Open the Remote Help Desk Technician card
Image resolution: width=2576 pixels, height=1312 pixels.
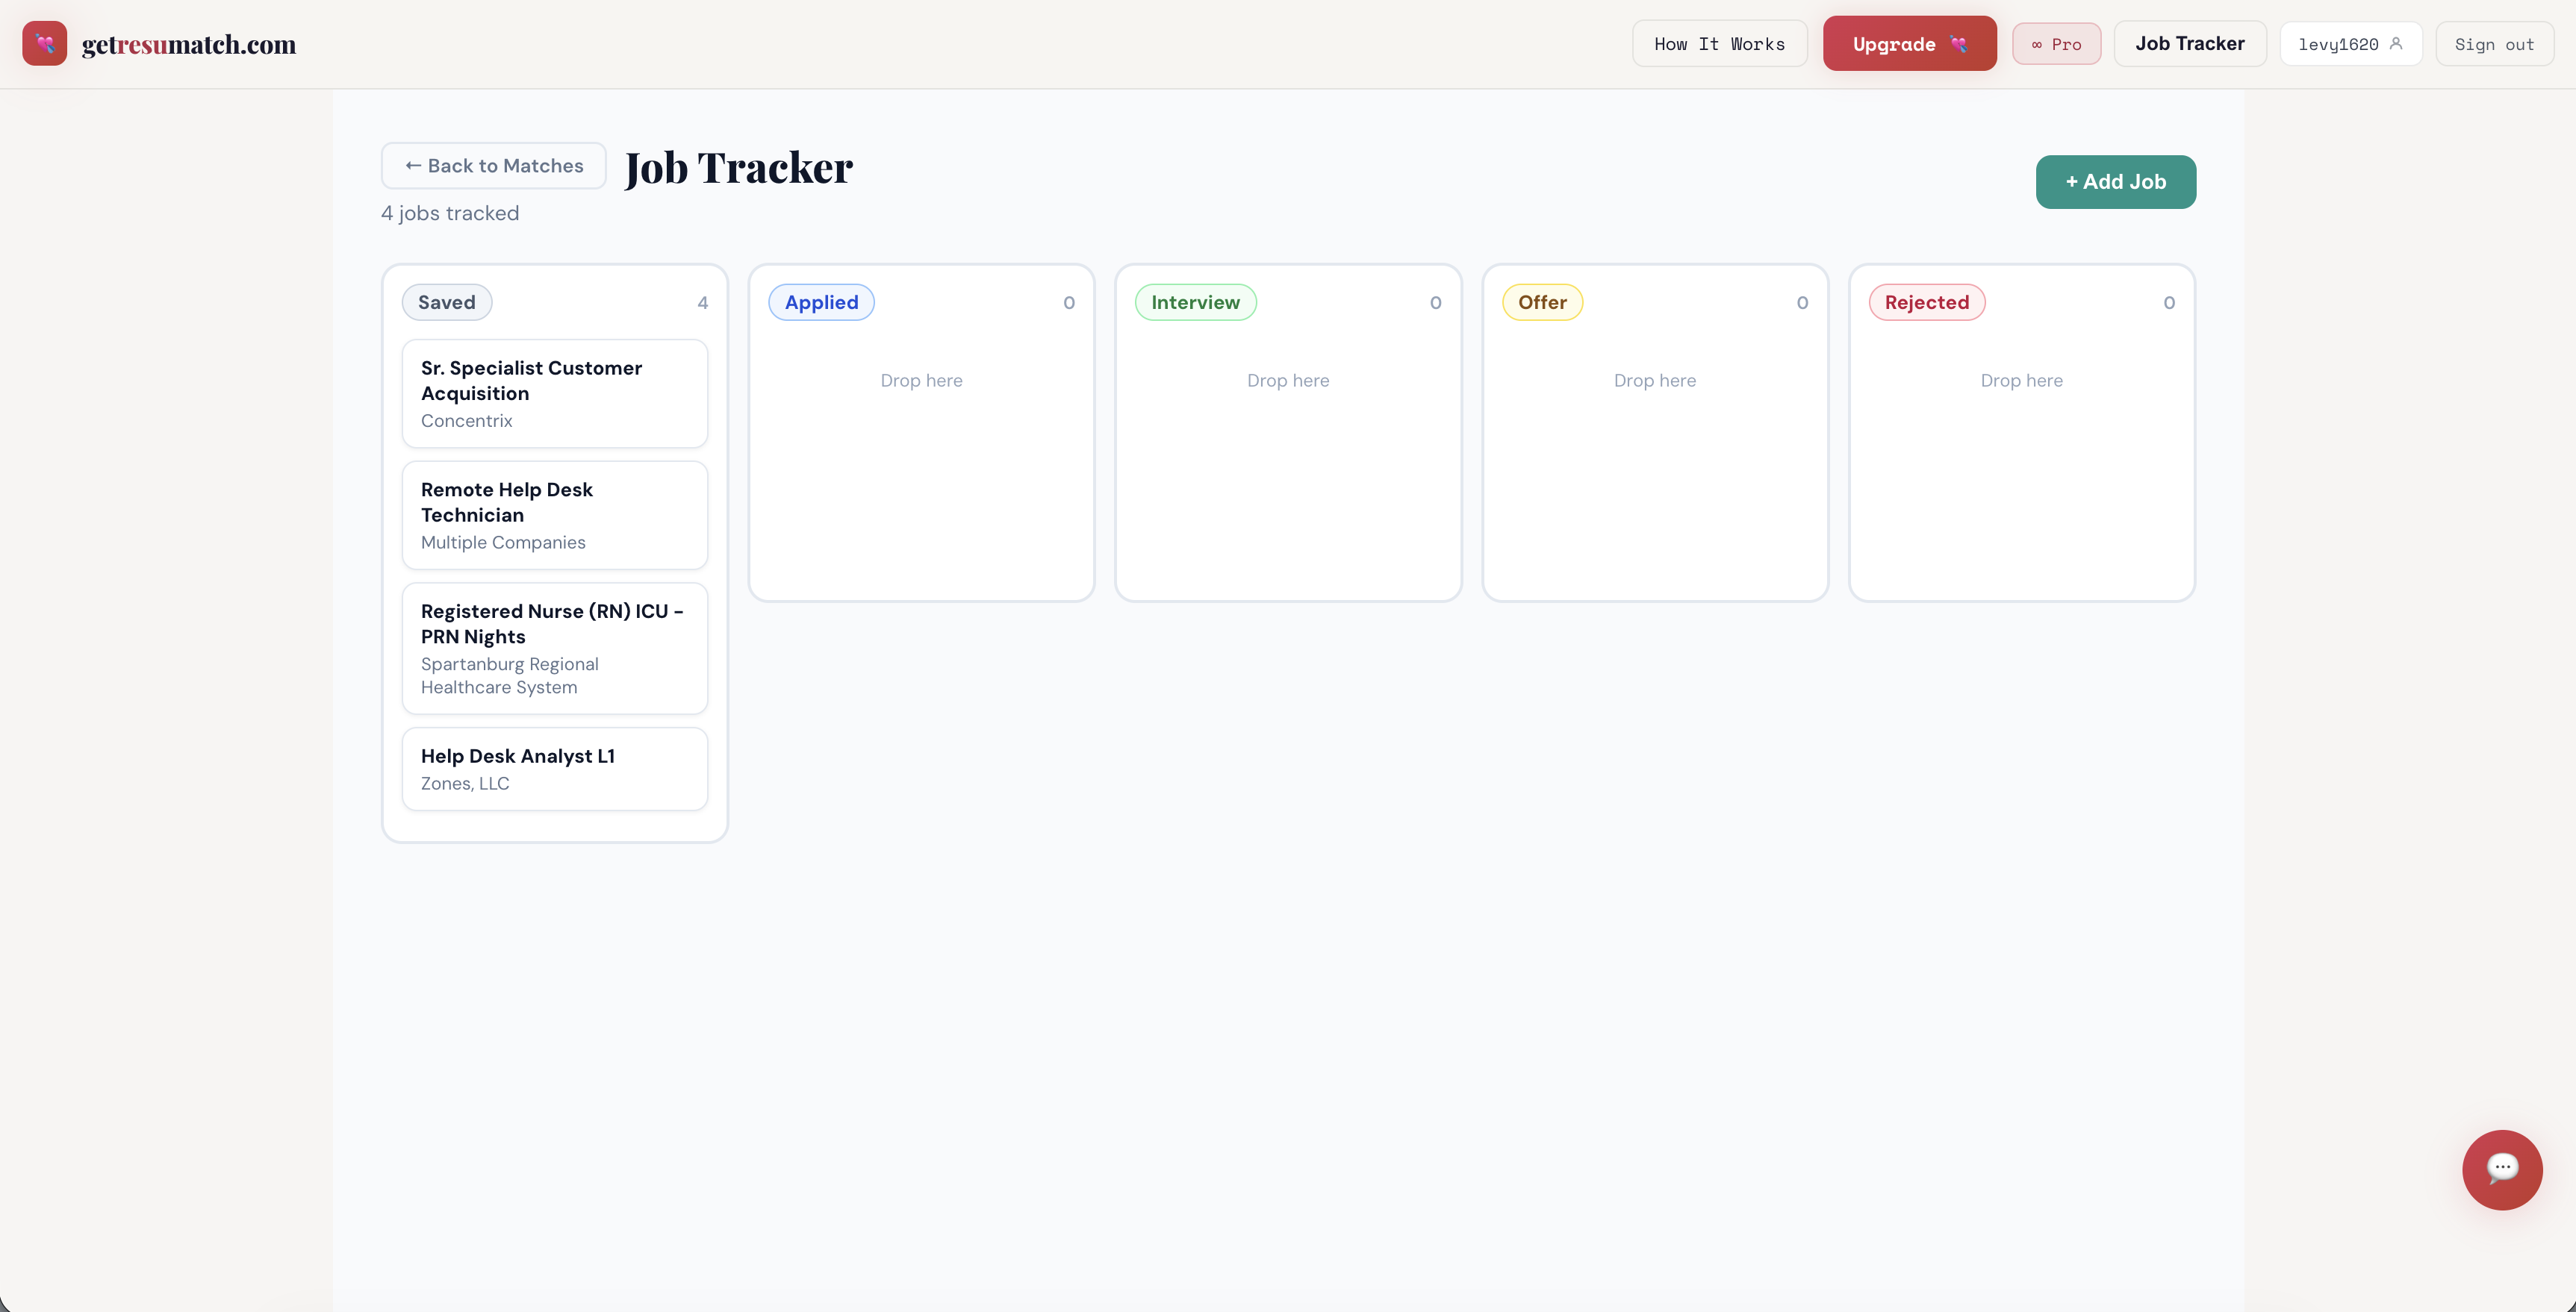pos(554,515)
